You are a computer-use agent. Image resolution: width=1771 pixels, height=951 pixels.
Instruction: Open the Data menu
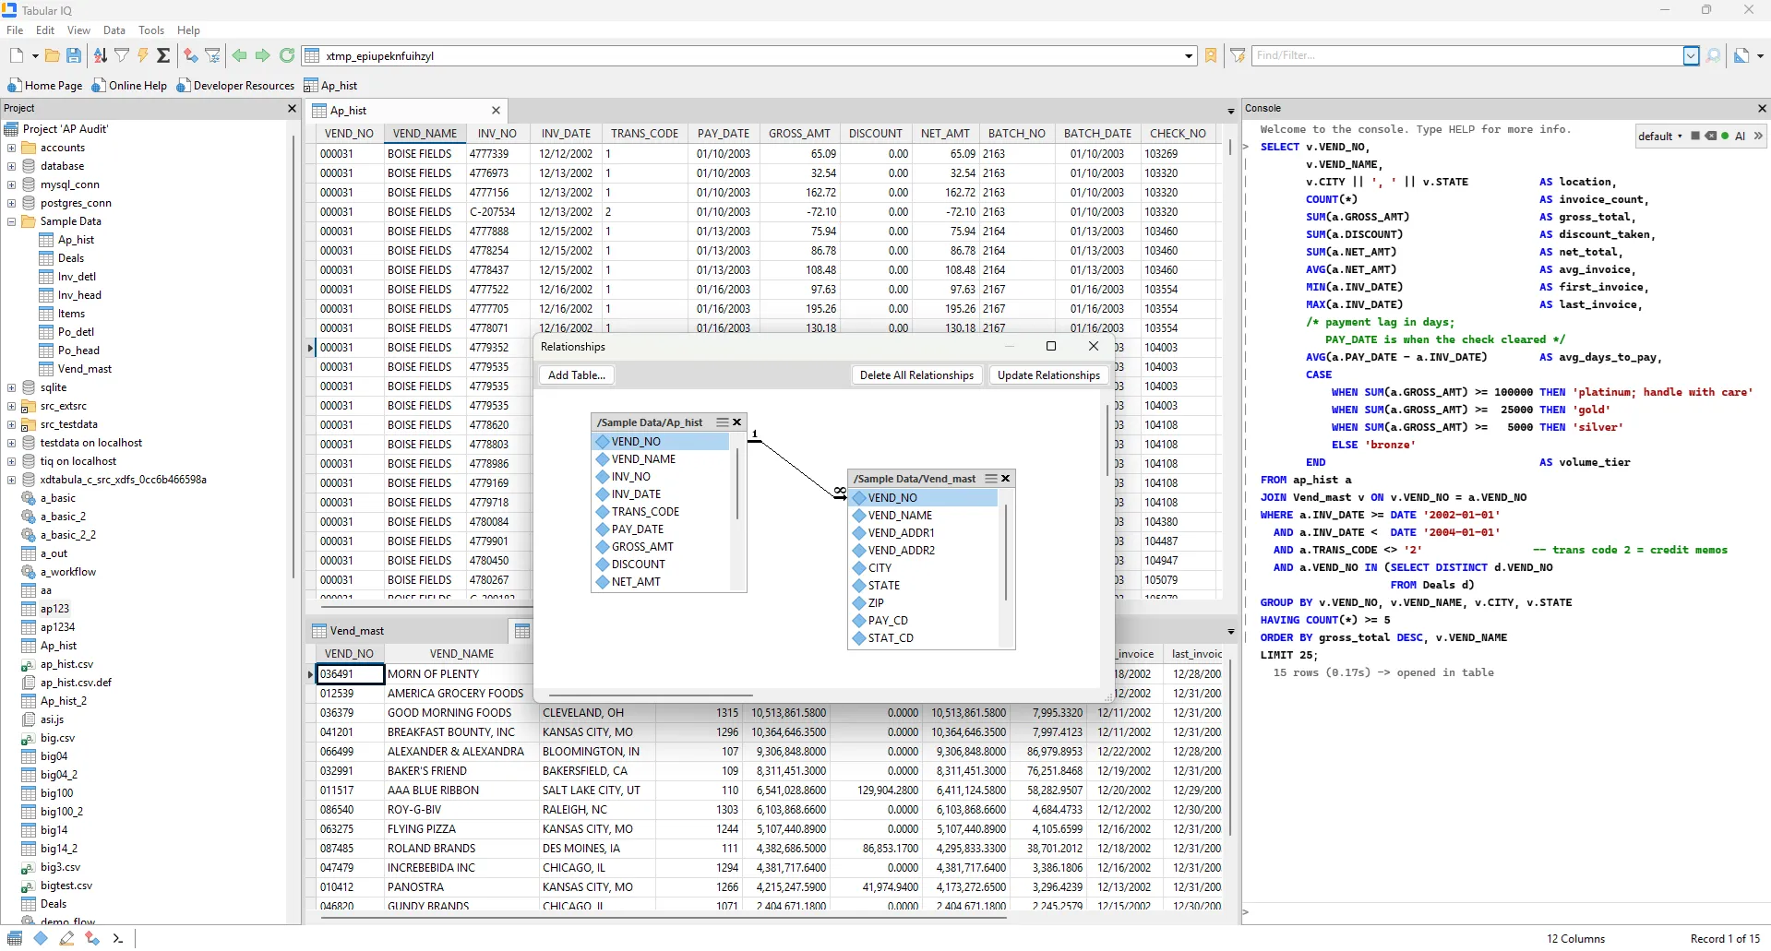coord(114,30)
